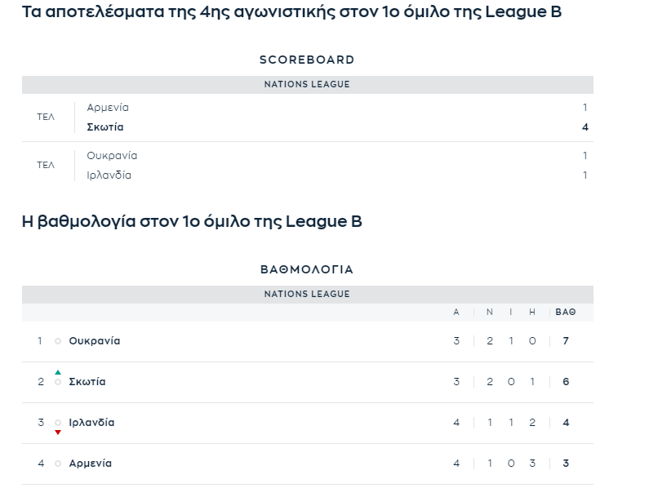Open Ουκρανία row in the standings table
Image resolution: width=658 pixels, height=497 pixels.
pos(308,341)
